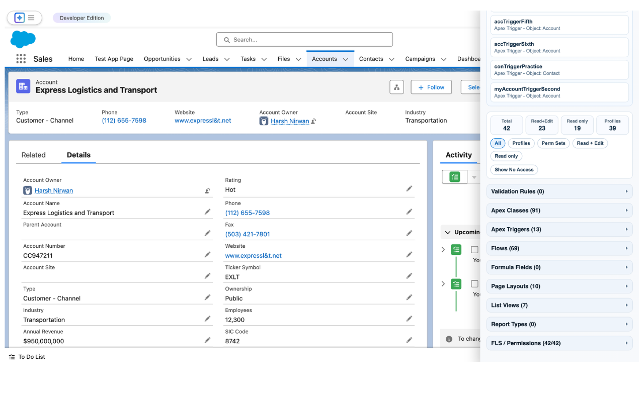Go to the Home nav tab

pyautogui.click(x=76, y=59)
